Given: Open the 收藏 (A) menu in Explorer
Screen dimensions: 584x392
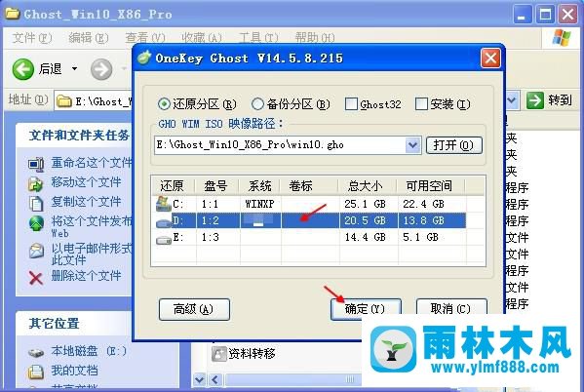Looking at the screenshot, I should click(202, 38).
